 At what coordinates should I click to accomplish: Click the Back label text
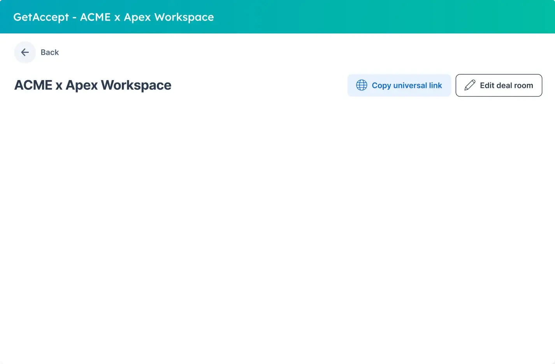tap(50, 52)
